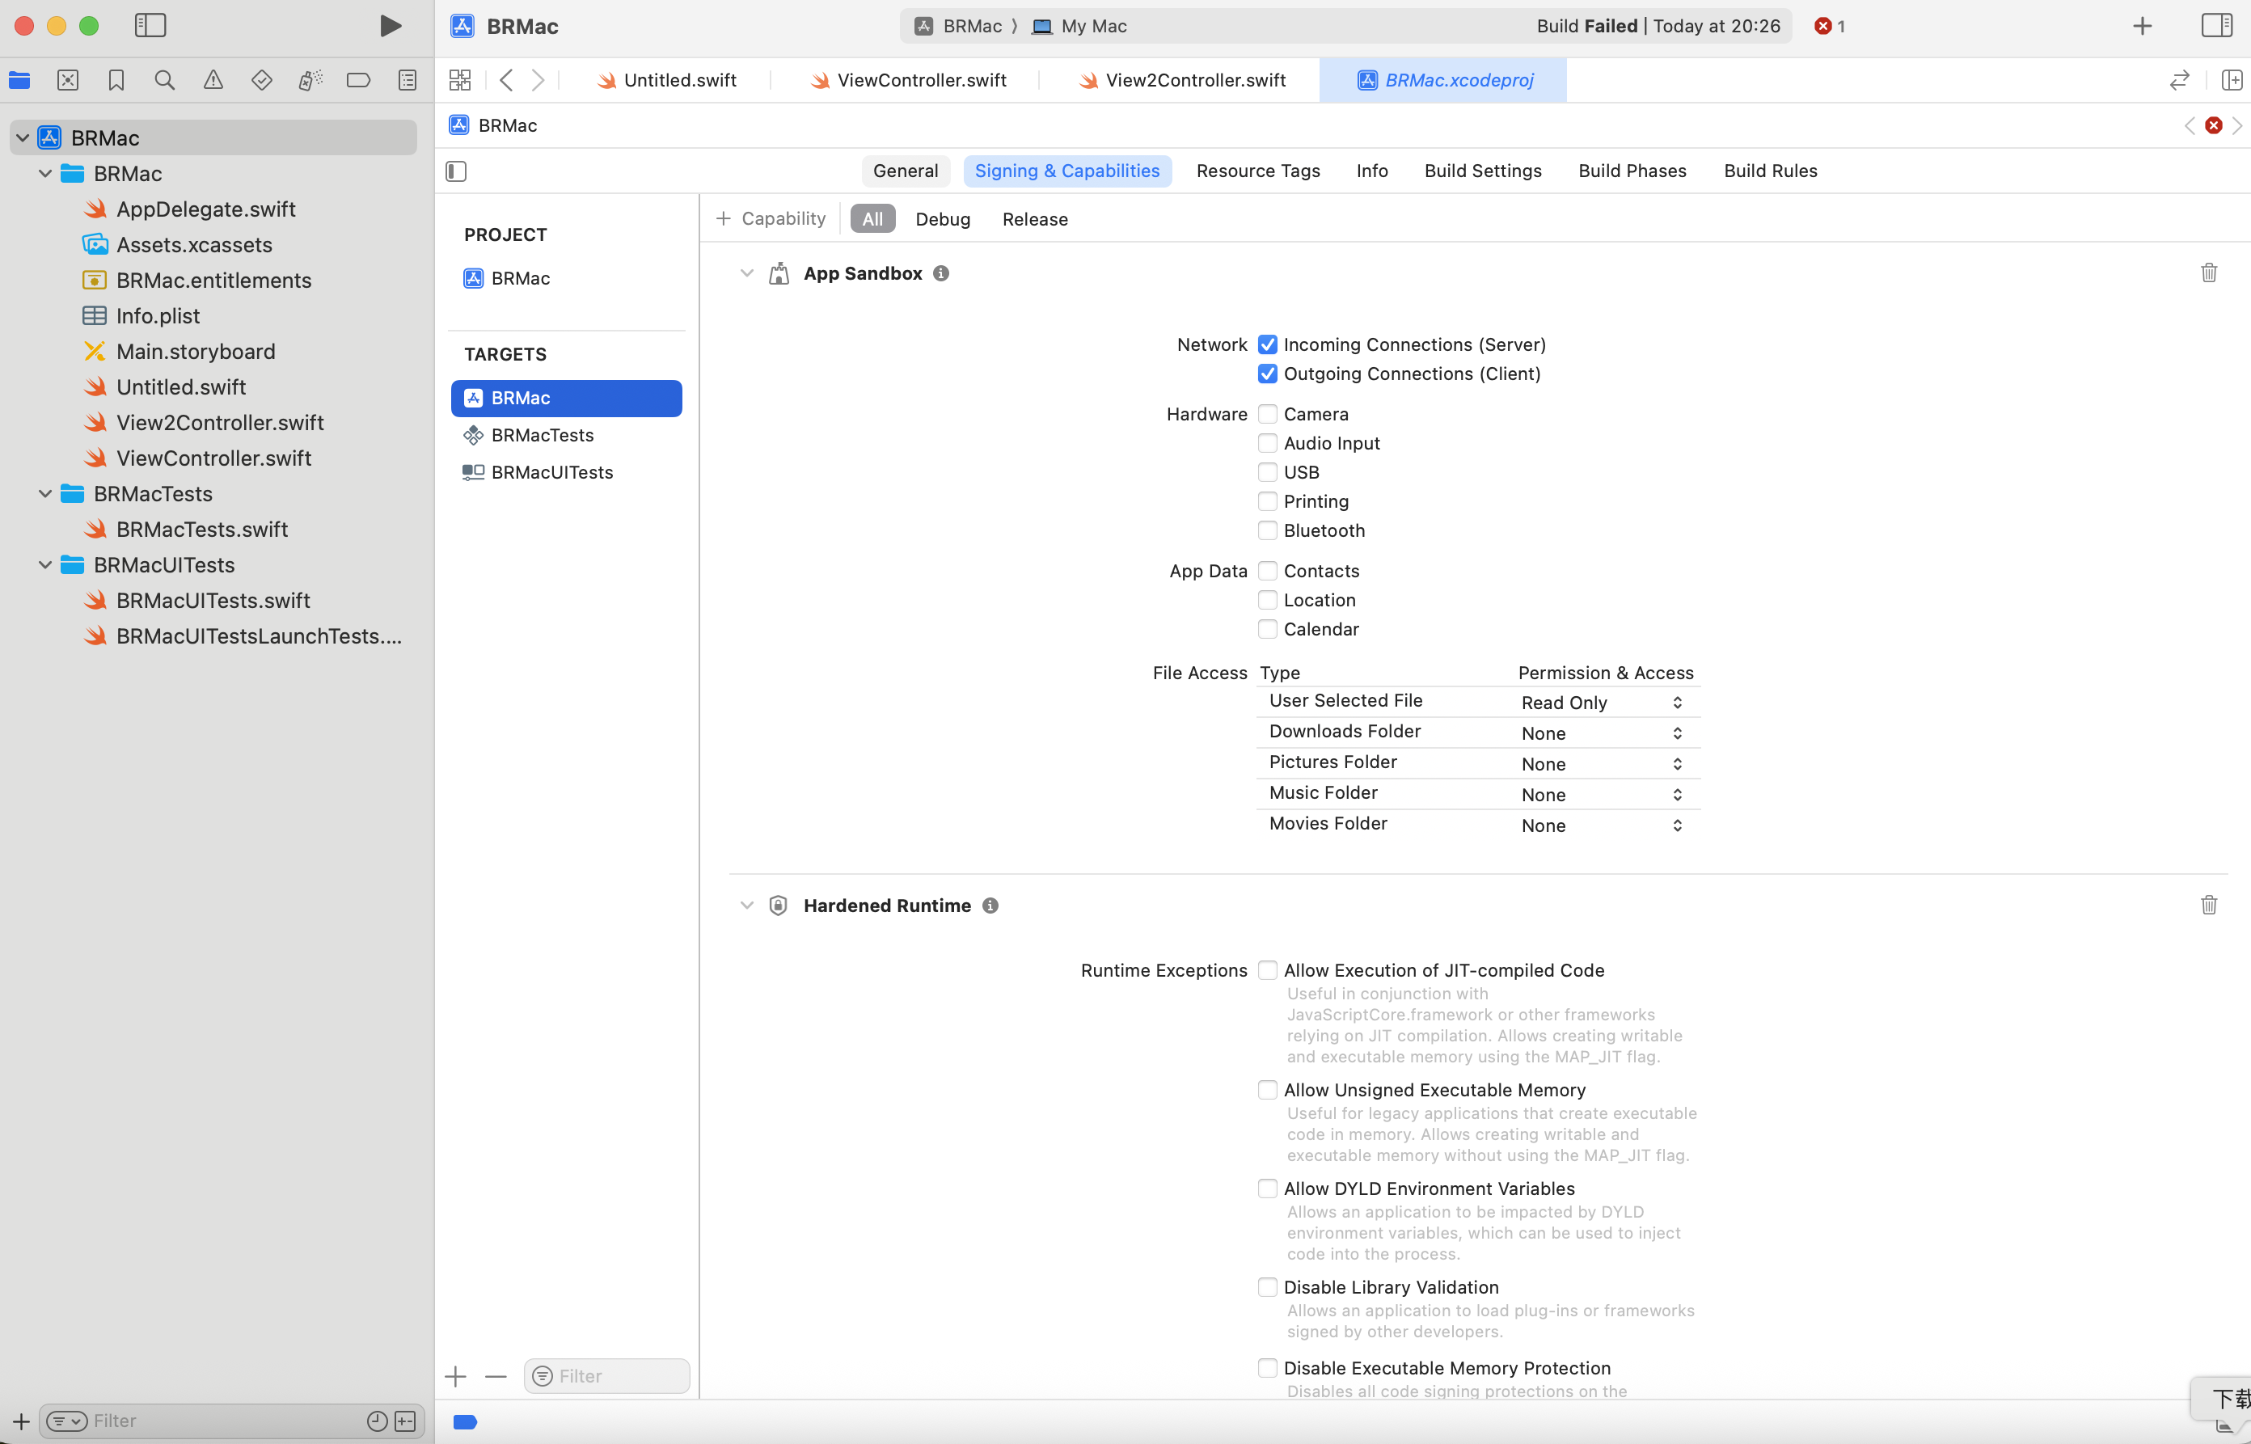Delete the App Sandbox capability trash icon
The width and height of the screenshot is (2251, 1444).
2208,272
